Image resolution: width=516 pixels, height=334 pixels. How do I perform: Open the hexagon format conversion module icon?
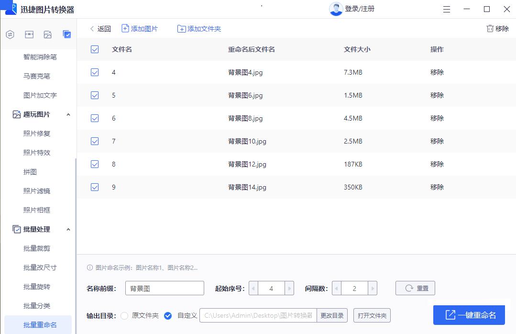(10, 34)
